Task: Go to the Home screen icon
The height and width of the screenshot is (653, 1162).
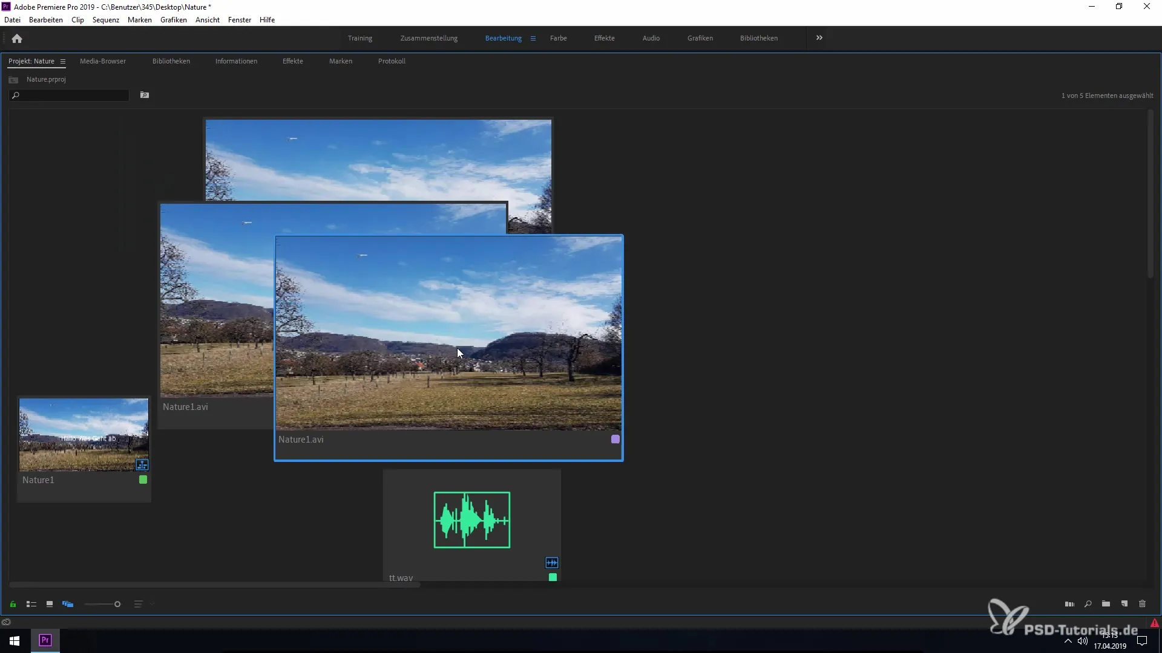Action: (17, 38)
